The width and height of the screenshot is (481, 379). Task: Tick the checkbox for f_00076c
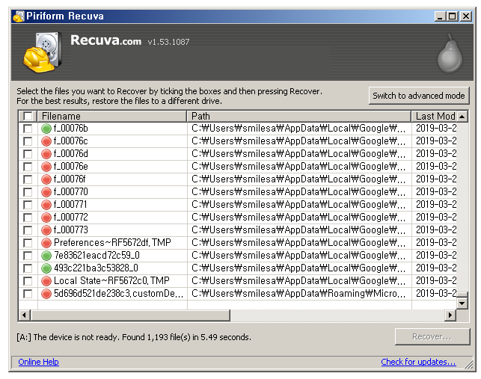pyautogui.click(x=28, y=141)
